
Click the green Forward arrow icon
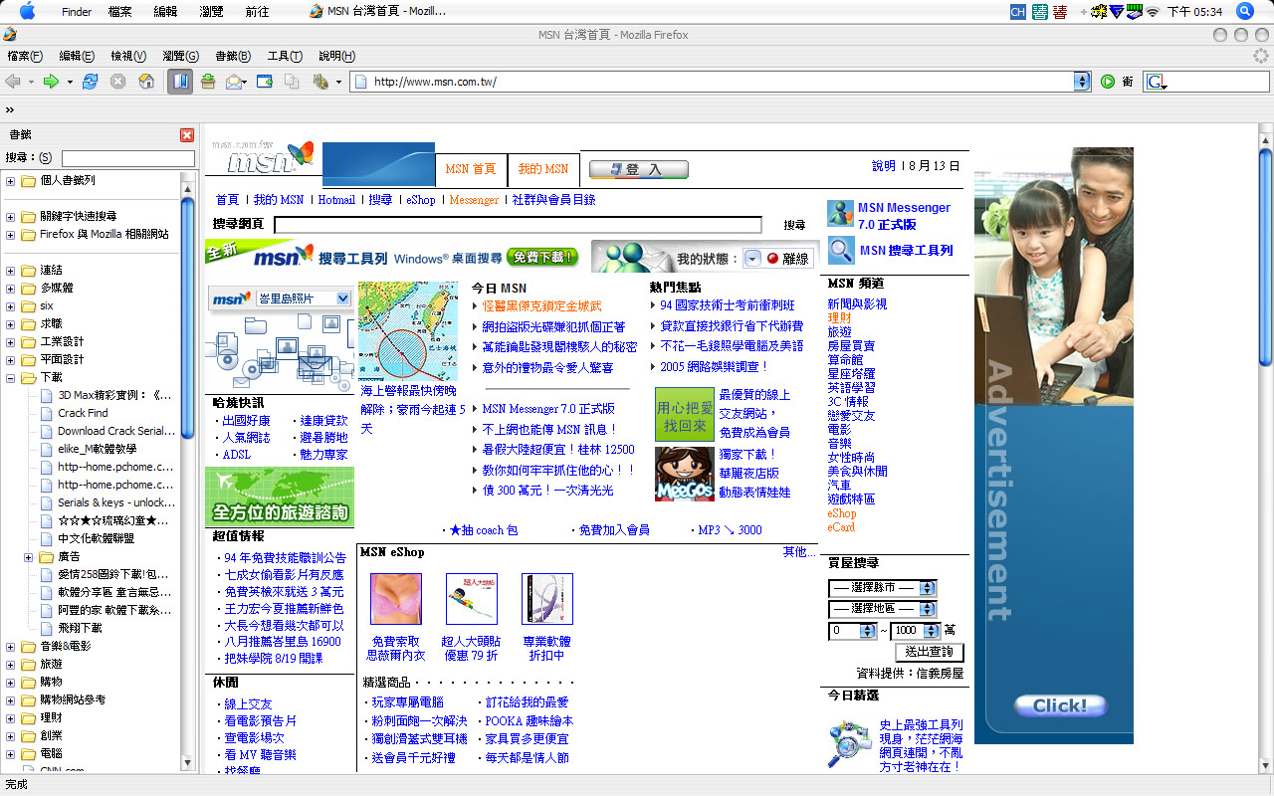click(x=50, y=82)
